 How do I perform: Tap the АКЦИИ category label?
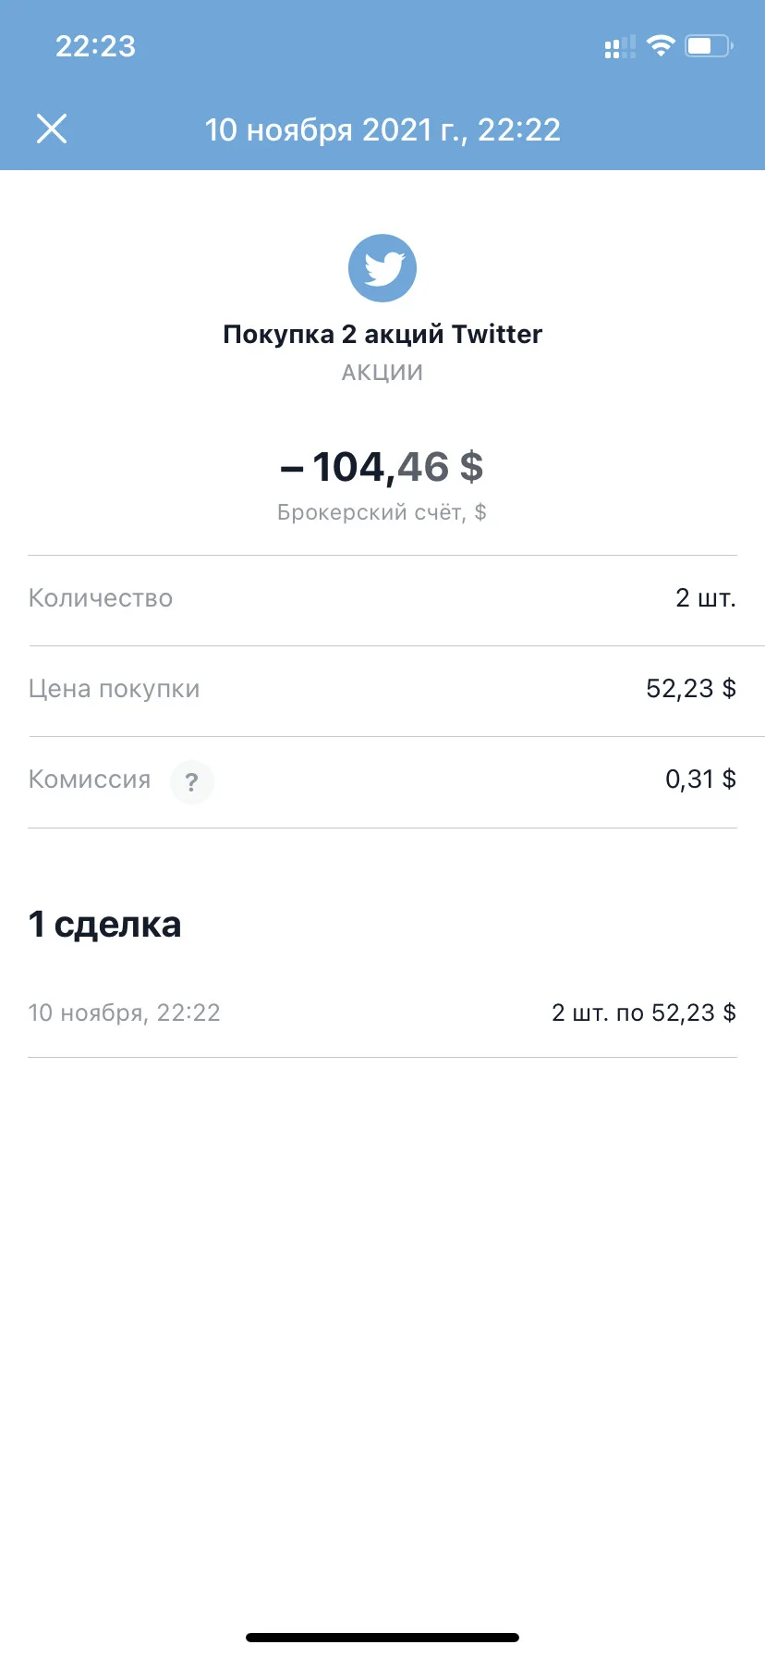coord(382,373)
